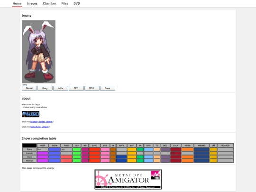Switch to the Images tab

pos(32,3)
